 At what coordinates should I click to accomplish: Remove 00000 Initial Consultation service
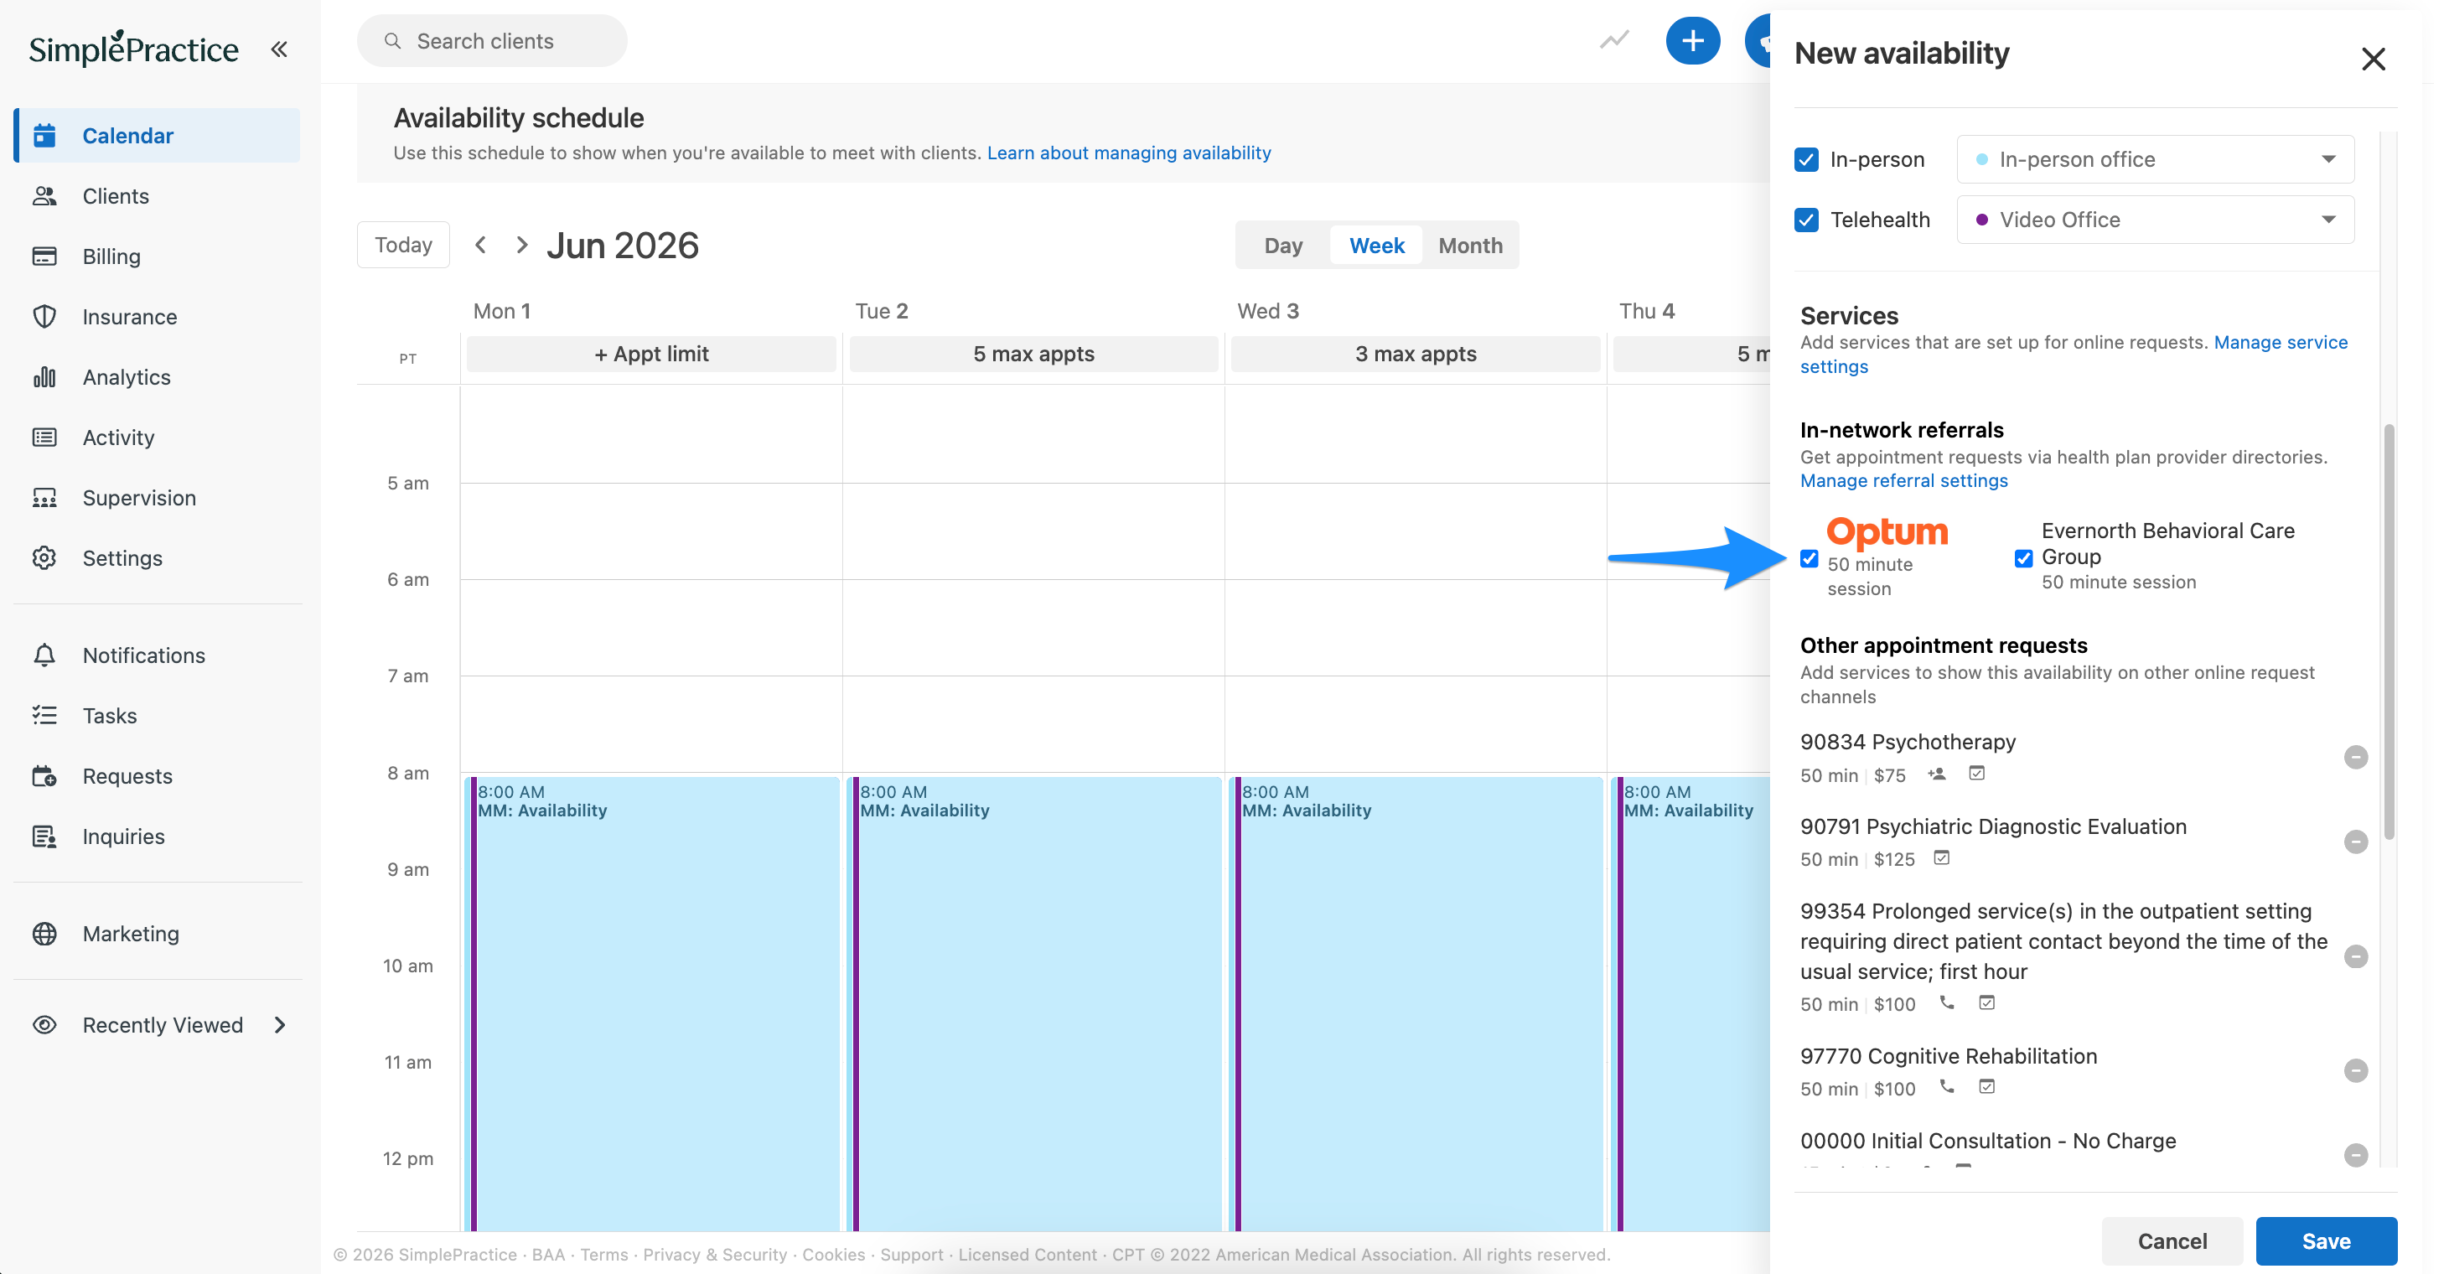pos(2356,1155)
